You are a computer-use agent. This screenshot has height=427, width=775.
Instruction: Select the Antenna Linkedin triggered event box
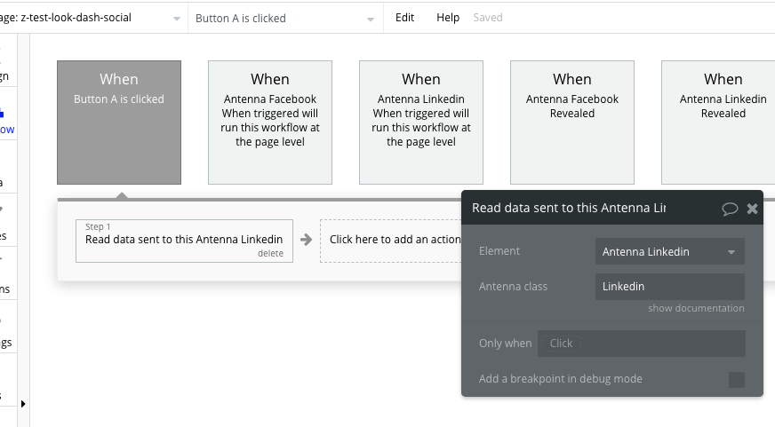421,123
